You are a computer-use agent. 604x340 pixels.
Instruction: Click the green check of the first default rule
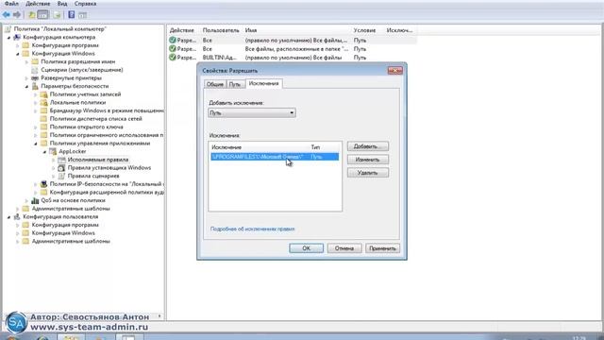pyautogui.click(x=173, y=40)
